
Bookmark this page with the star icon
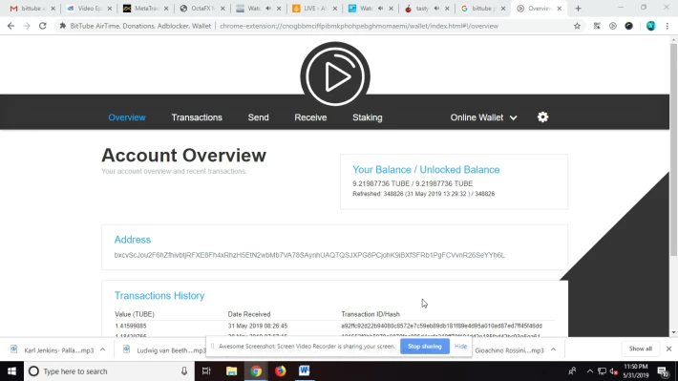(x=577, y=26)
